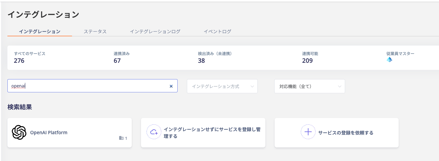The width and height of the screenshot is (439, 161).
Task: Click the インテグレーション page title
Action: (x=43, y=14)
